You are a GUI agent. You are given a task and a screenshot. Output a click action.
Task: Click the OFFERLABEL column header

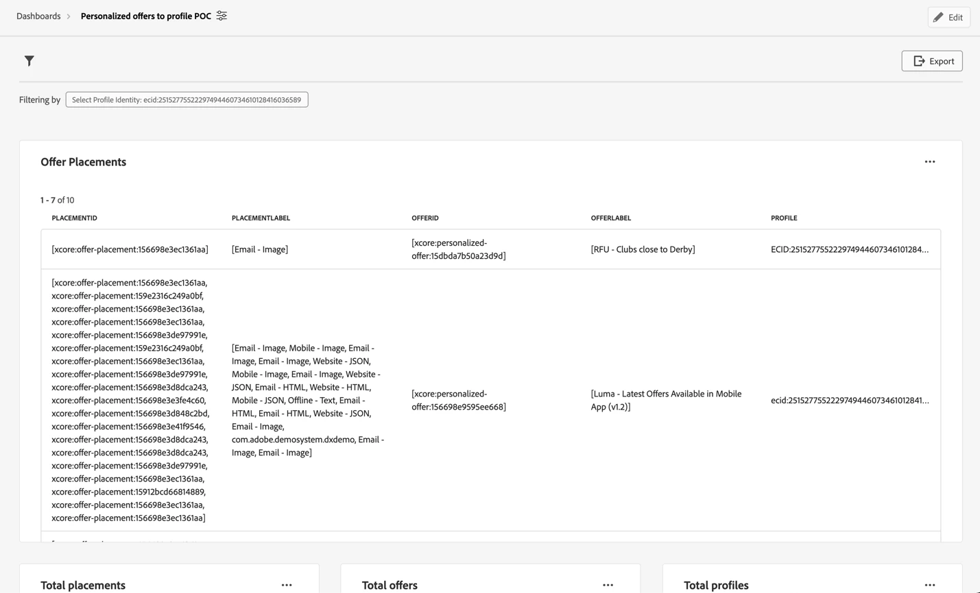(610, 218)
